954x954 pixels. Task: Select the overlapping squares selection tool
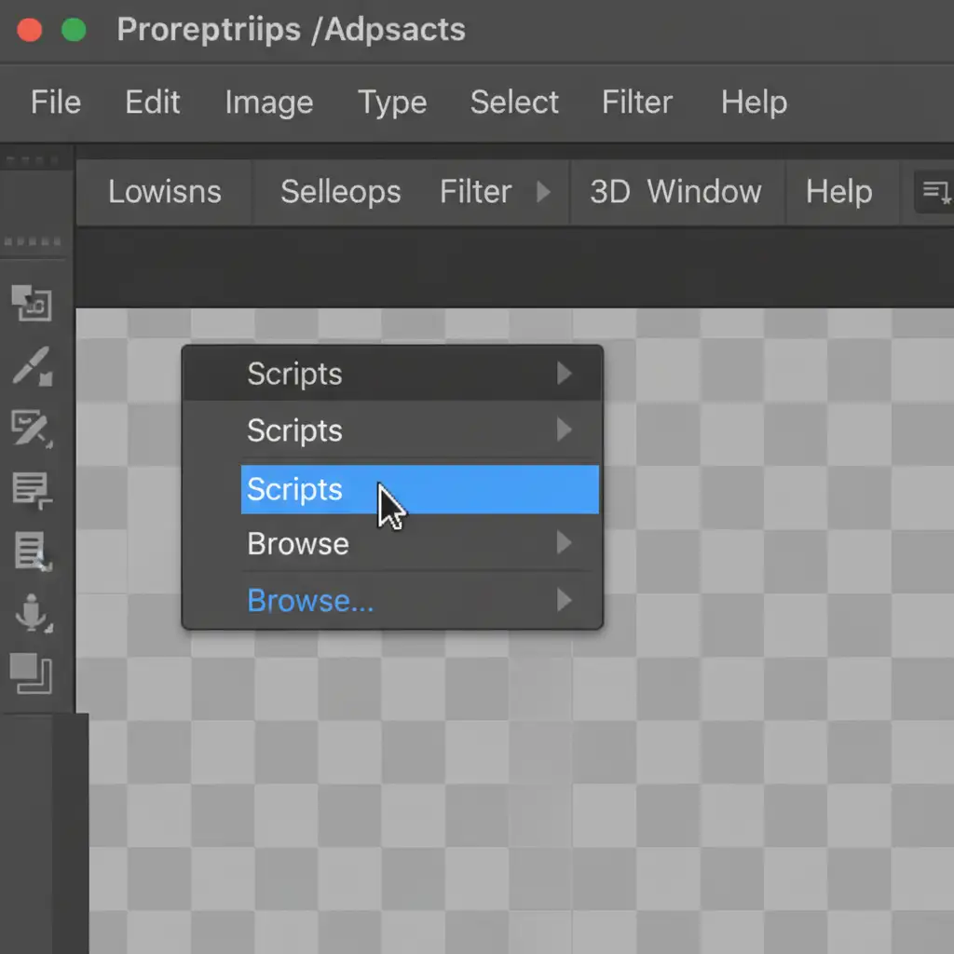point(31,303)
